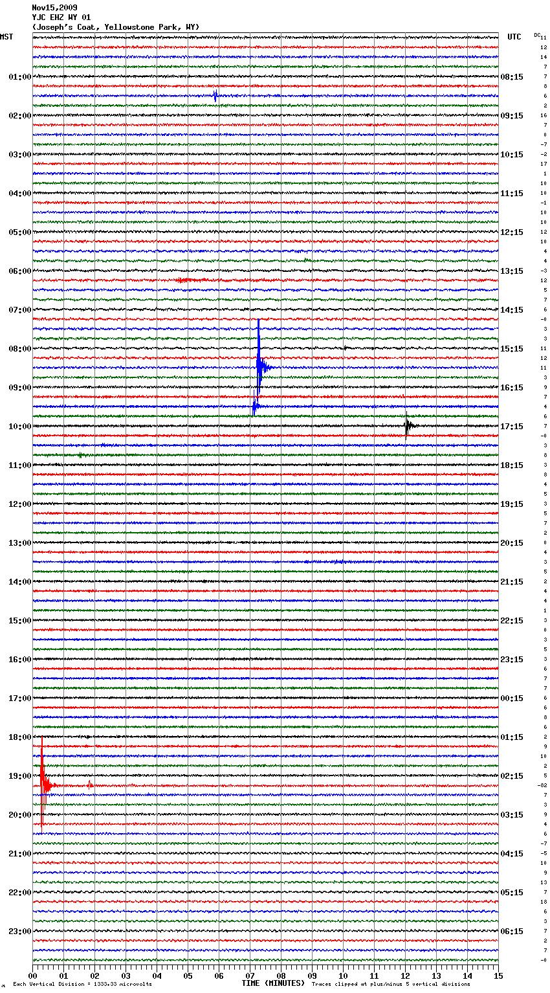Click the small blue event on the 01:30 trace
550x993 pixels.
click(x=215, y=96)
